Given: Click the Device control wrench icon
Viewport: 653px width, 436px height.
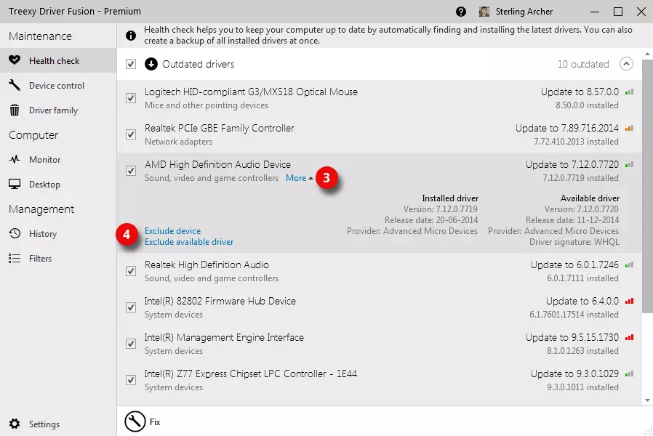Looking at the screenshot, I should point(15,85).
